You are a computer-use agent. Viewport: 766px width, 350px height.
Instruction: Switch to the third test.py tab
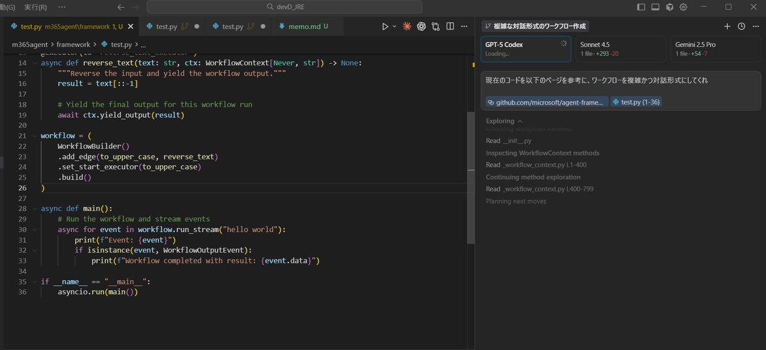tap(238, 27)
